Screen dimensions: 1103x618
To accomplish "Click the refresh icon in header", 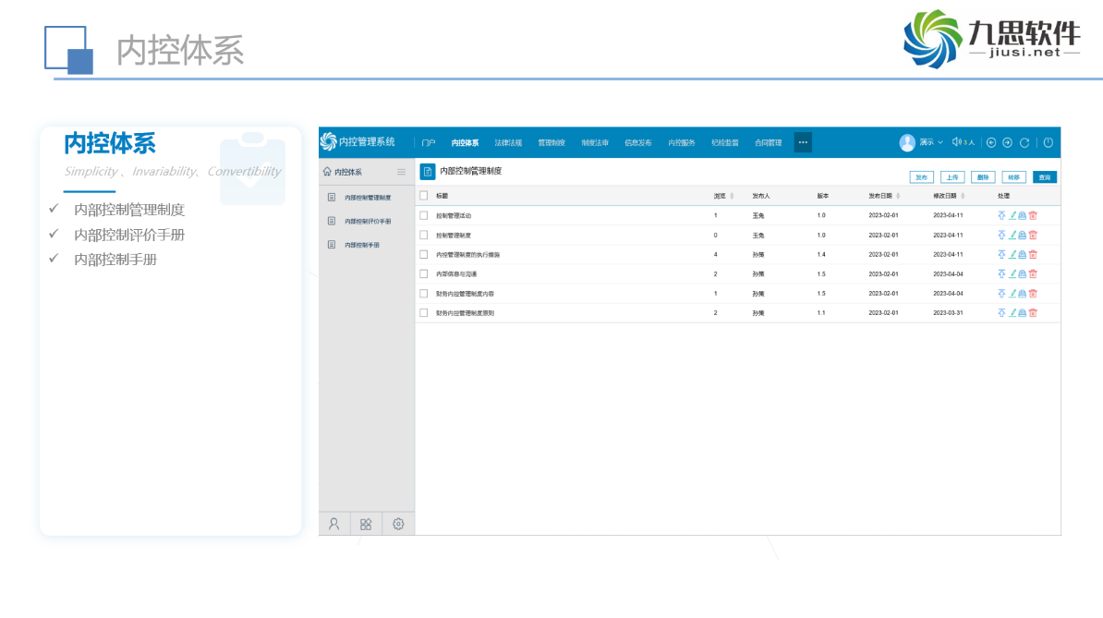I will click(x=1024, y=142).
